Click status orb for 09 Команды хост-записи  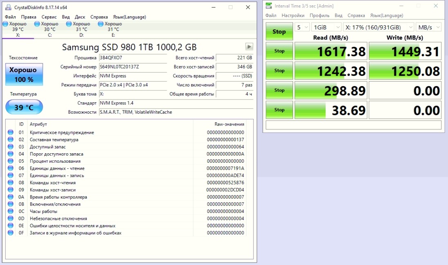click(x=11, y=190)
